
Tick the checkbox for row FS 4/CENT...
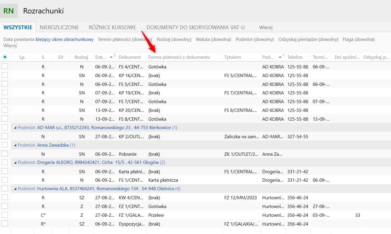[5, 66]
